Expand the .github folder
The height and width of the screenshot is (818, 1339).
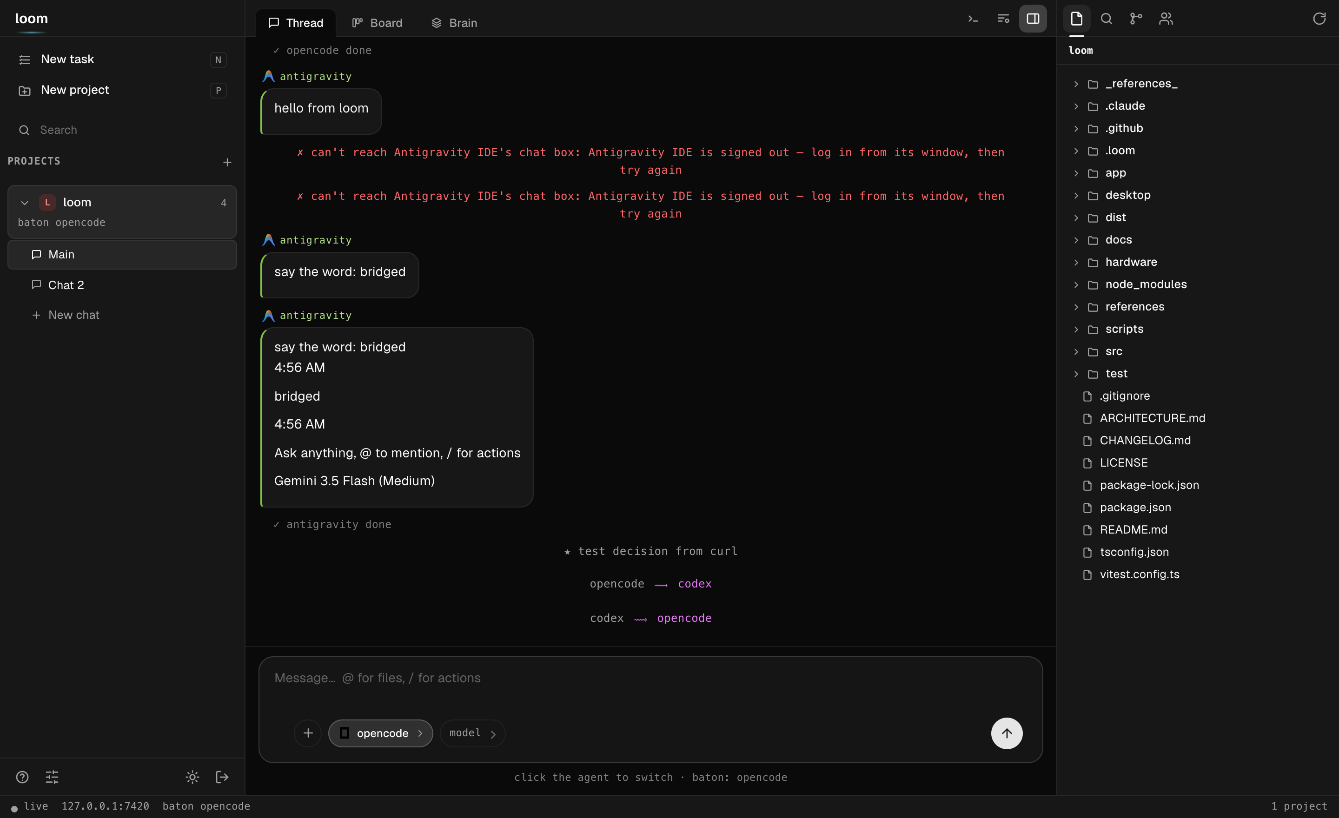pyautogui.click(x=1198, y=128)
